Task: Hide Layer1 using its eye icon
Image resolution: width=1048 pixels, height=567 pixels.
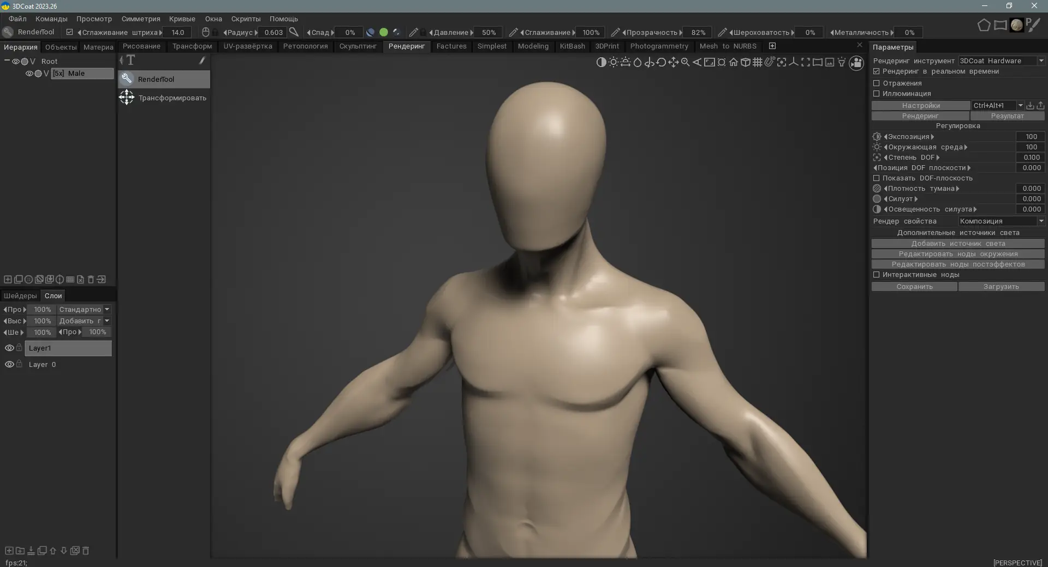Action: pos(9,348)
